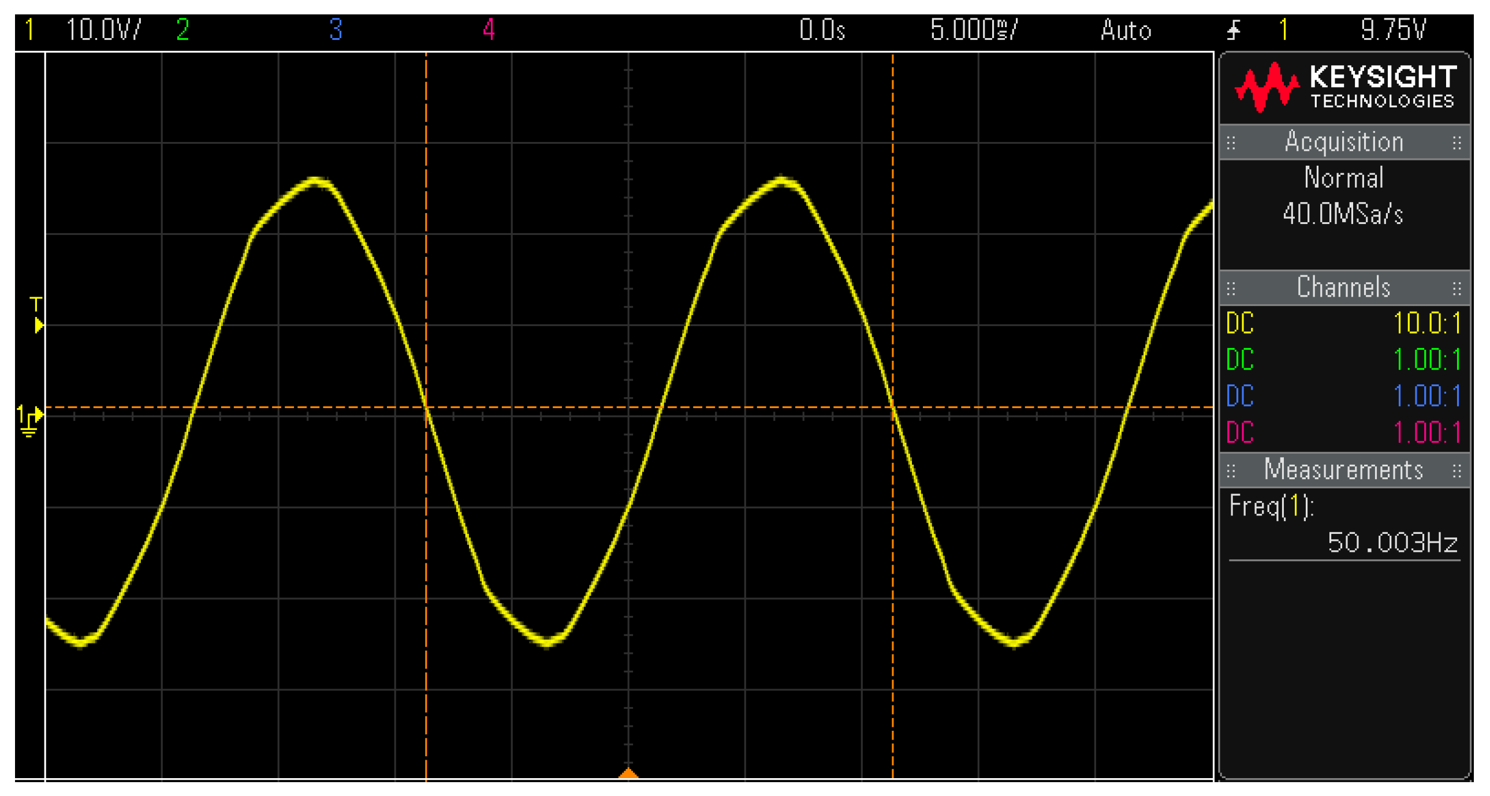
Task: Click grip dots left of Measurements header
Action: (x=1231, y=470)
